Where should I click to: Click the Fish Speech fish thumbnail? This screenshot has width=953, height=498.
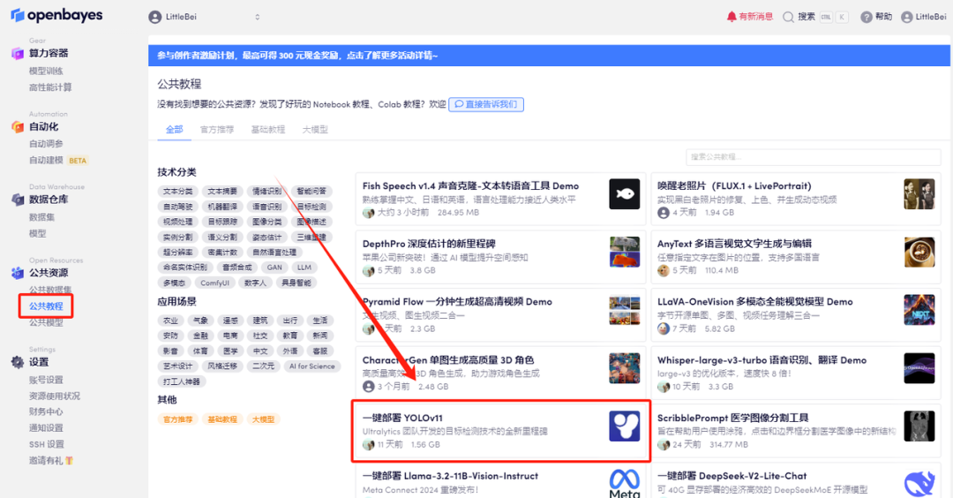pos(624,194)
